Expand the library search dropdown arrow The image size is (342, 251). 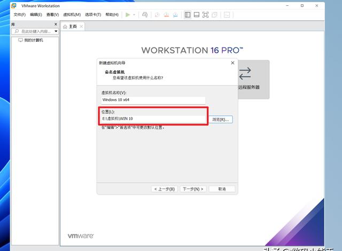[56, 32]
